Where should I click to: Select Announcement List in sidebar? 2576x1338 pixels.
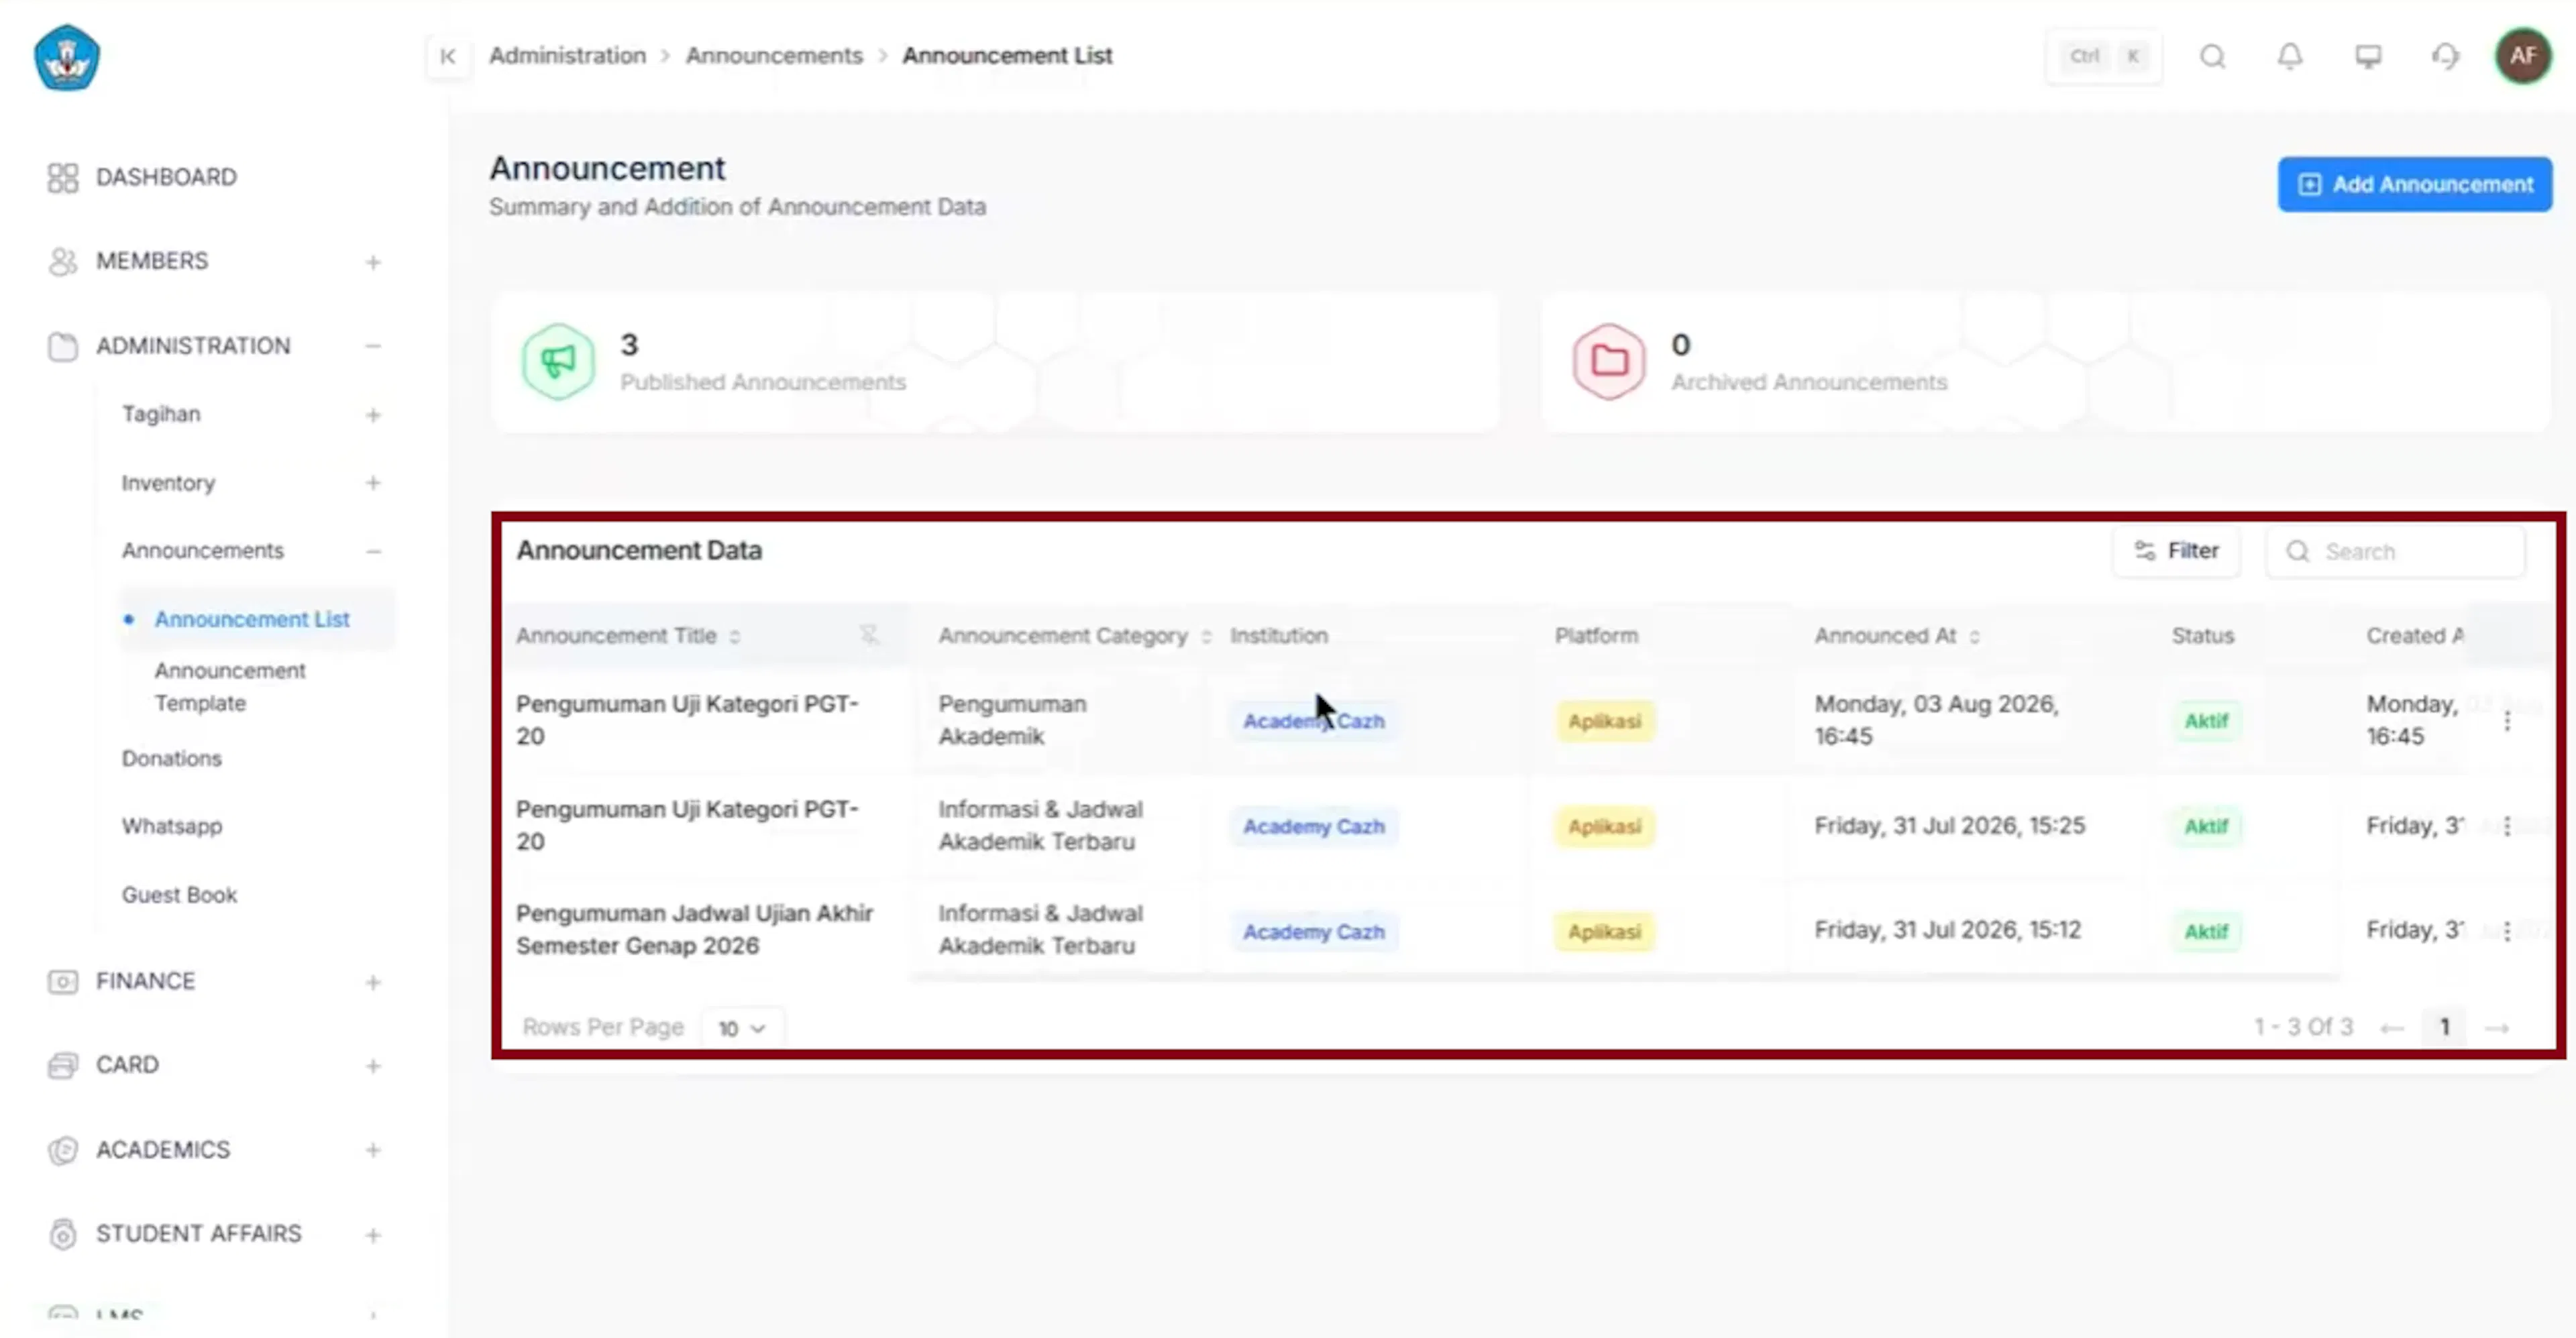252,619
